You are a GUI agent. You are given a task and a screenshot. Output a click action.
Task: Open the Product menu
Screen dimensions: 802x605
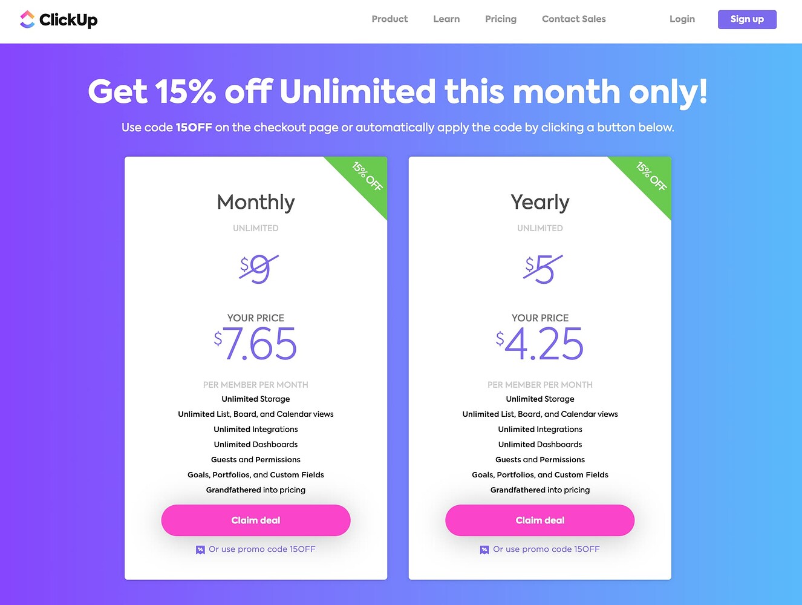tap(390, 19)
